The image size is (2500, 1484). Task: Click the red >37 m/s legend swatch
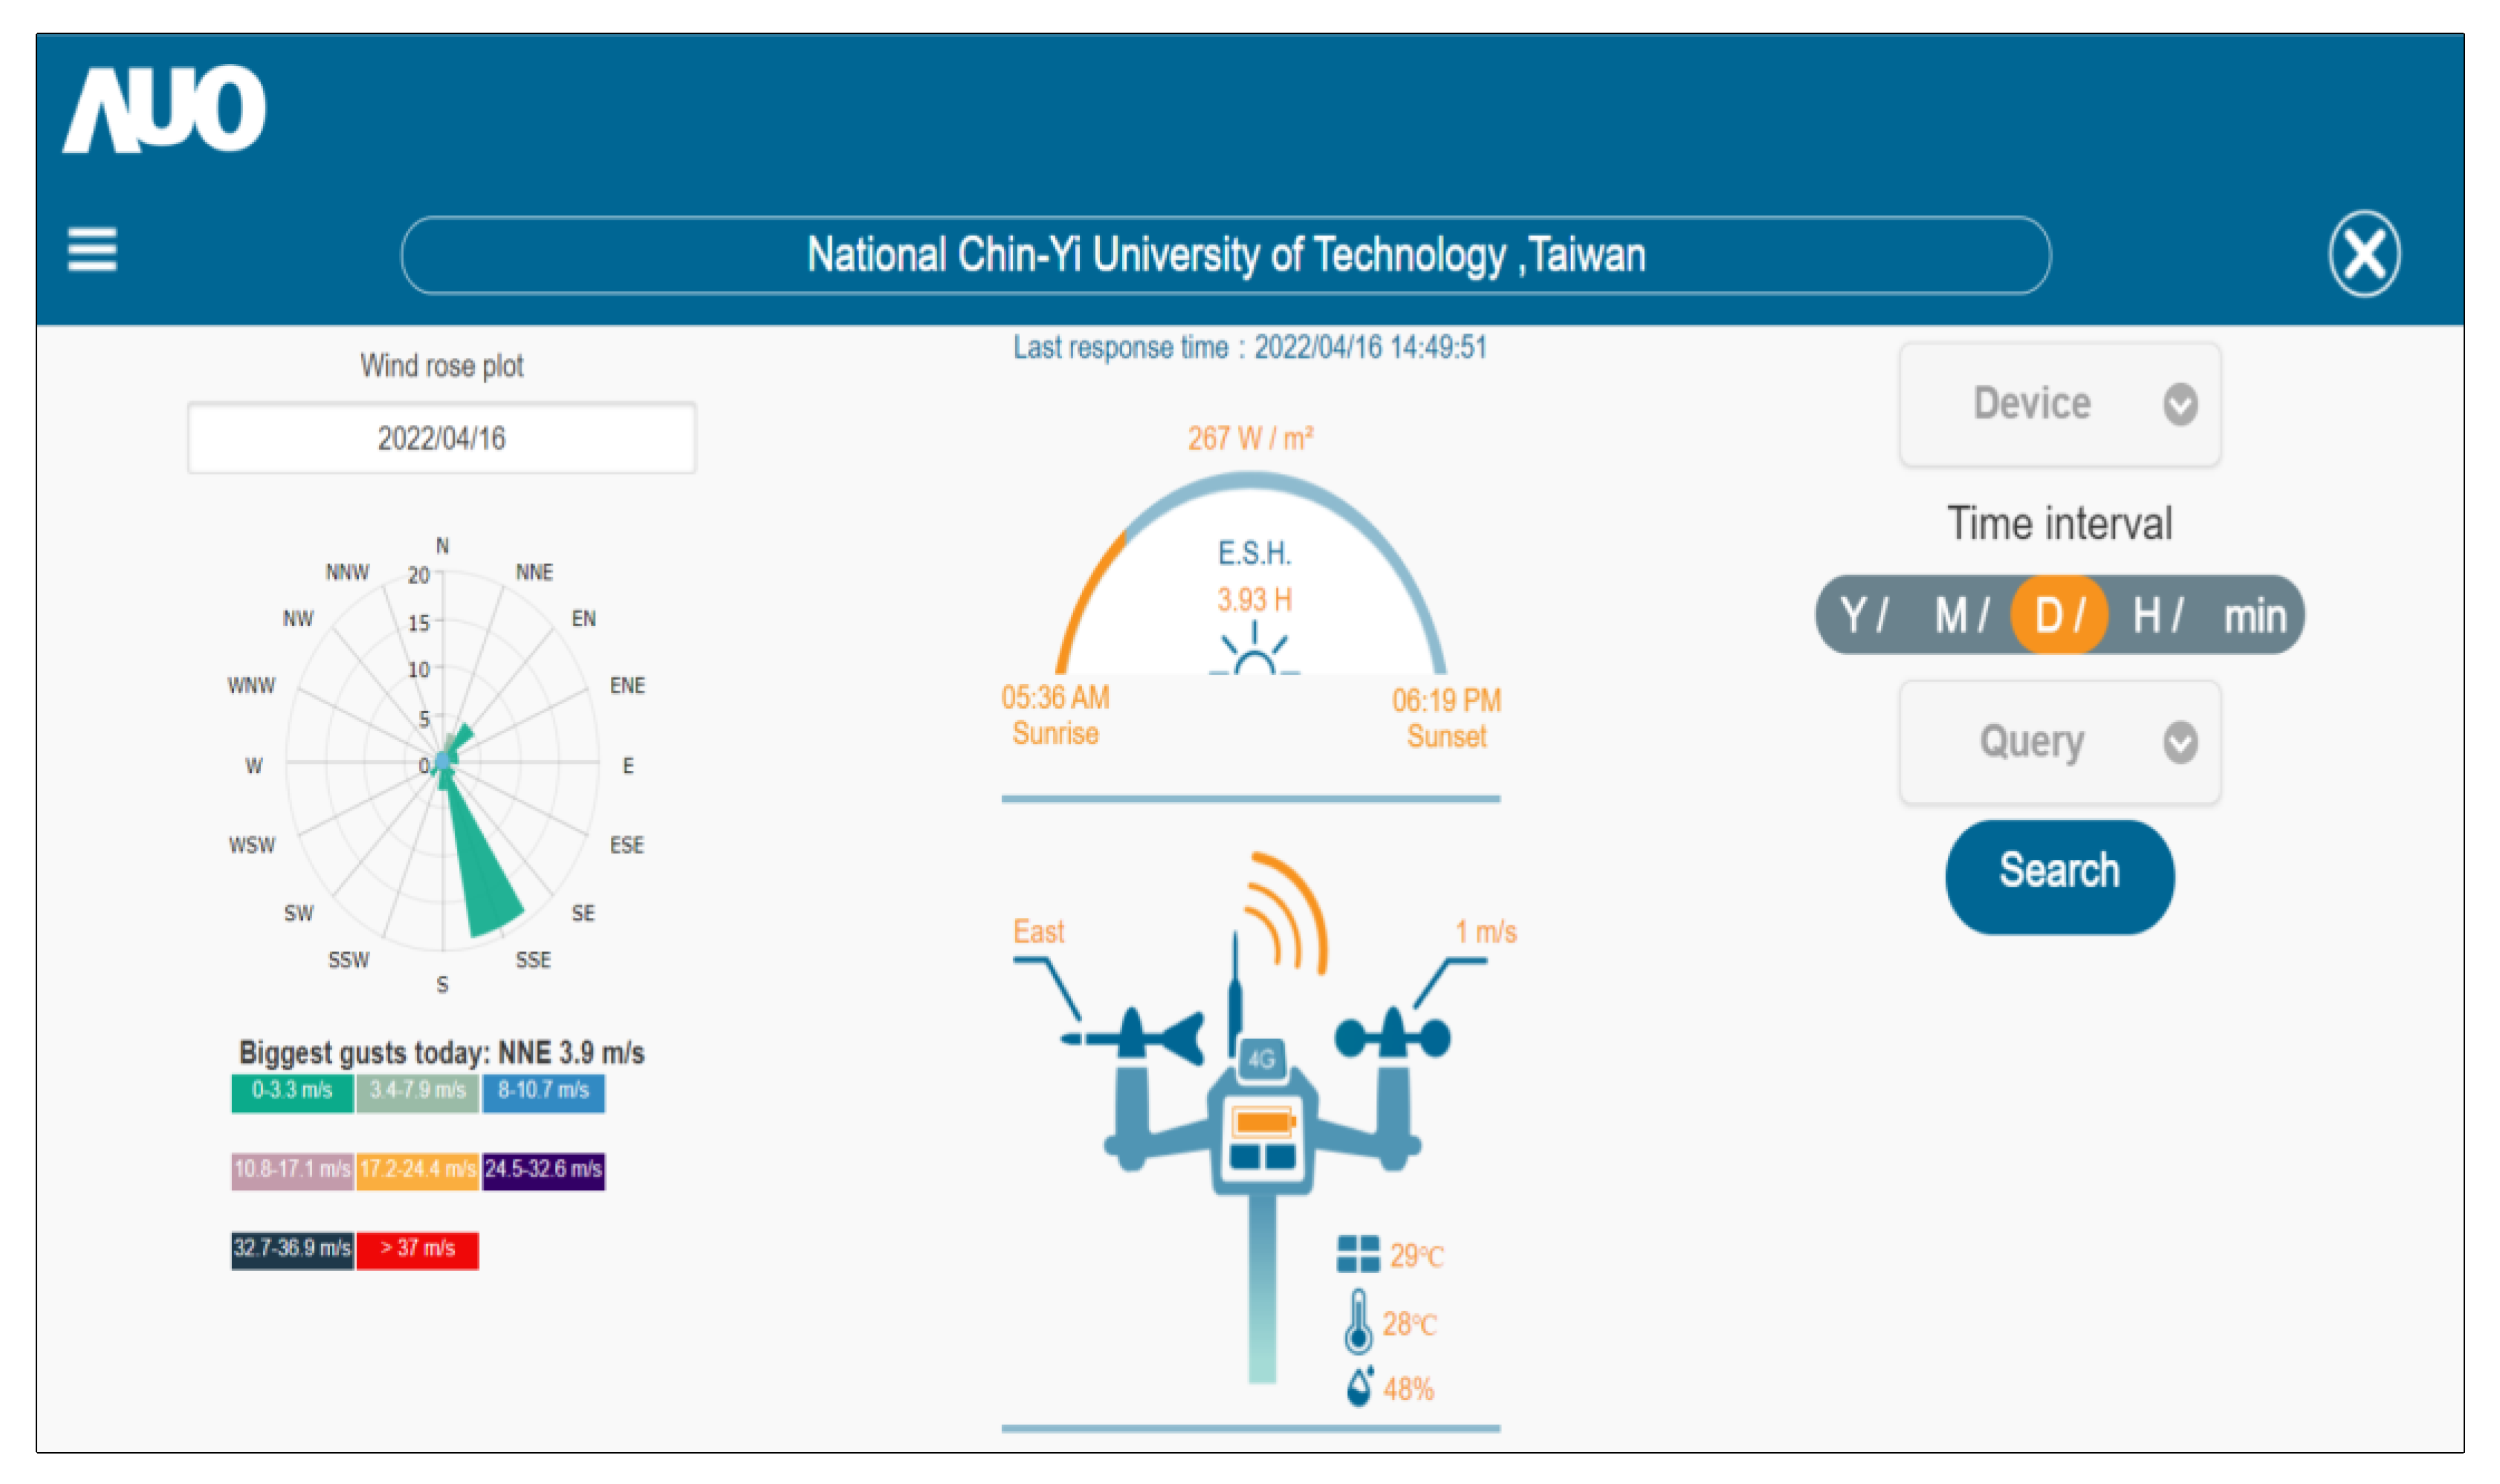pyautogui.click(x=417, y=1249)
